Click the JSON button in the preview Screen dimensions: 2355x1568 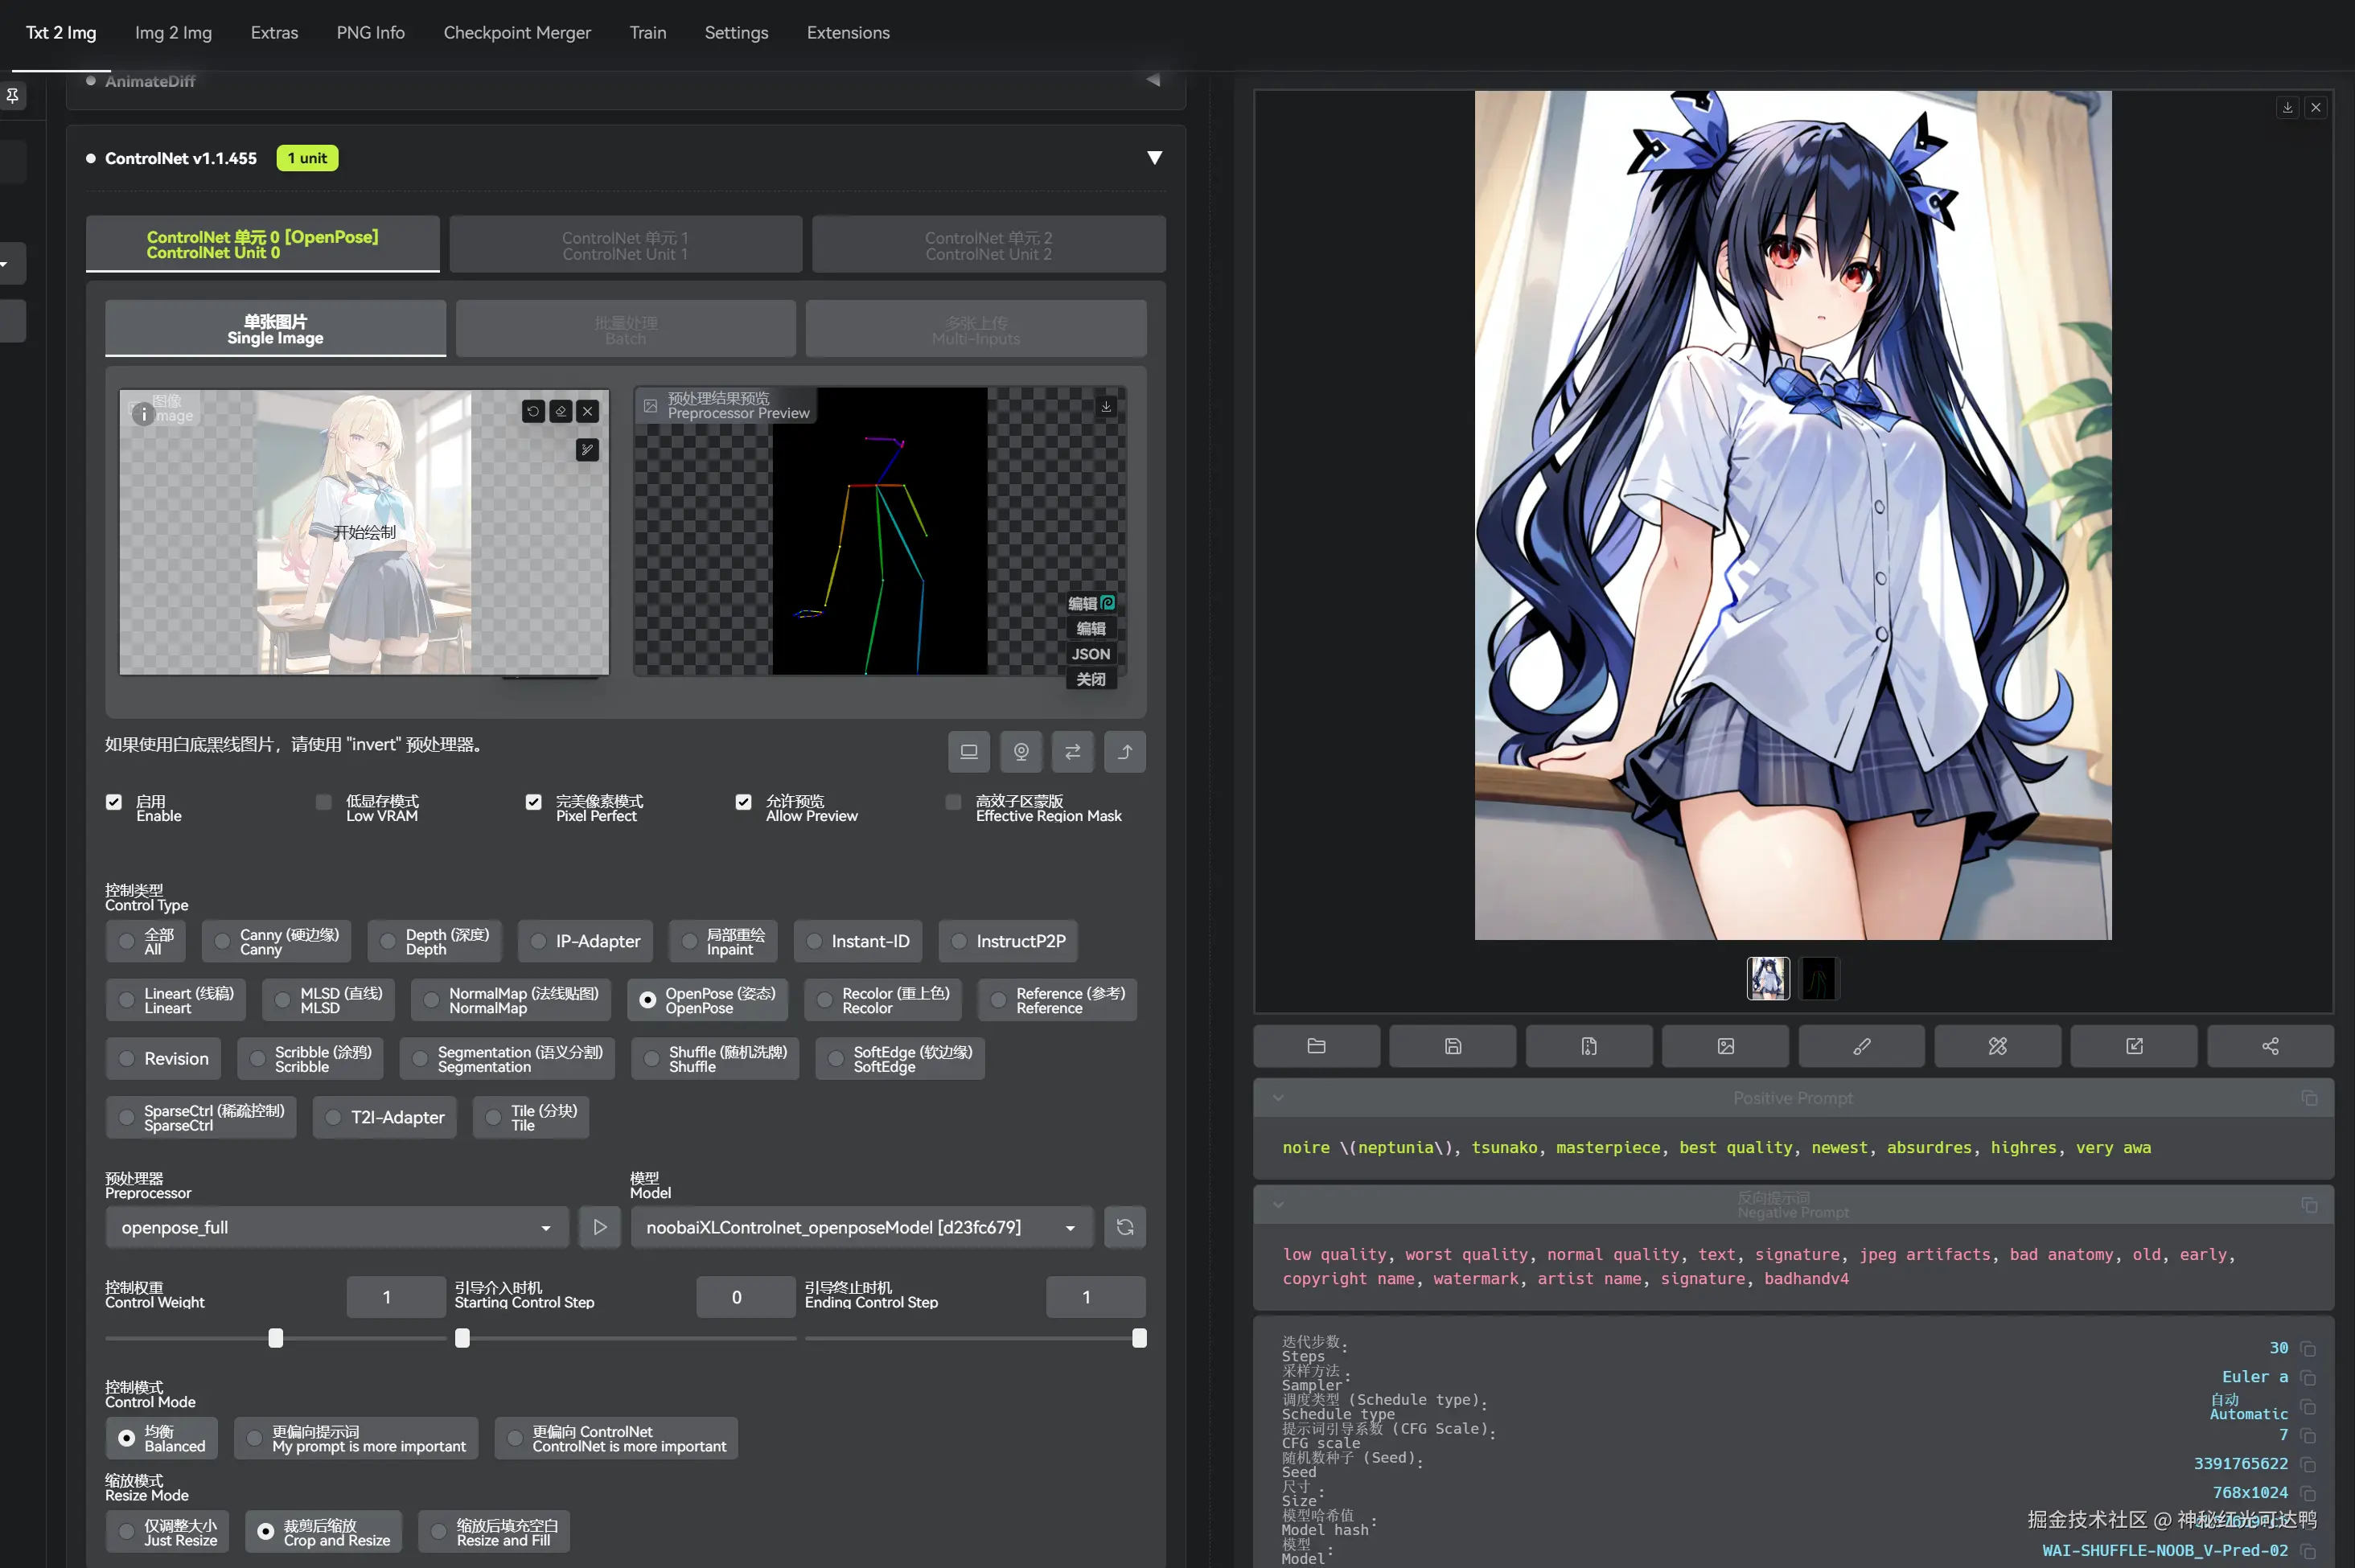click(1091, 654)
